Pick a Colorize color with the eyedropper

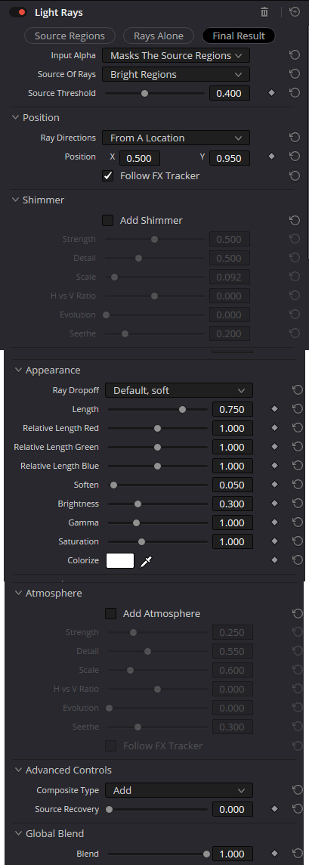(146, 562)
